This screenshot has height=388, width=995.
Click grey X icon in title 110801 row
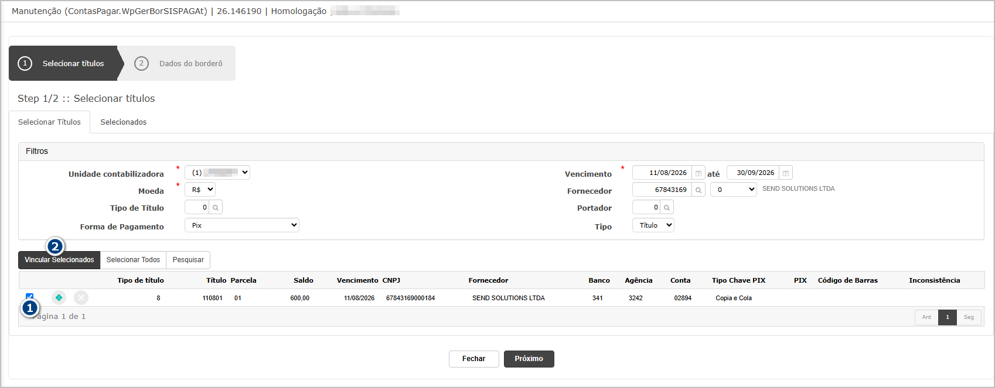coord(81,298)
